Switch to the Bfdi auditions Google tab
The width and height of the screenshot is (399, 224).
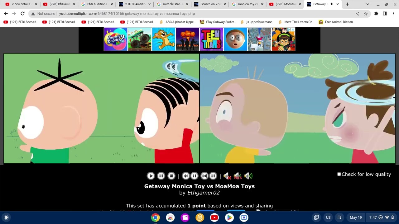[97, 4]
